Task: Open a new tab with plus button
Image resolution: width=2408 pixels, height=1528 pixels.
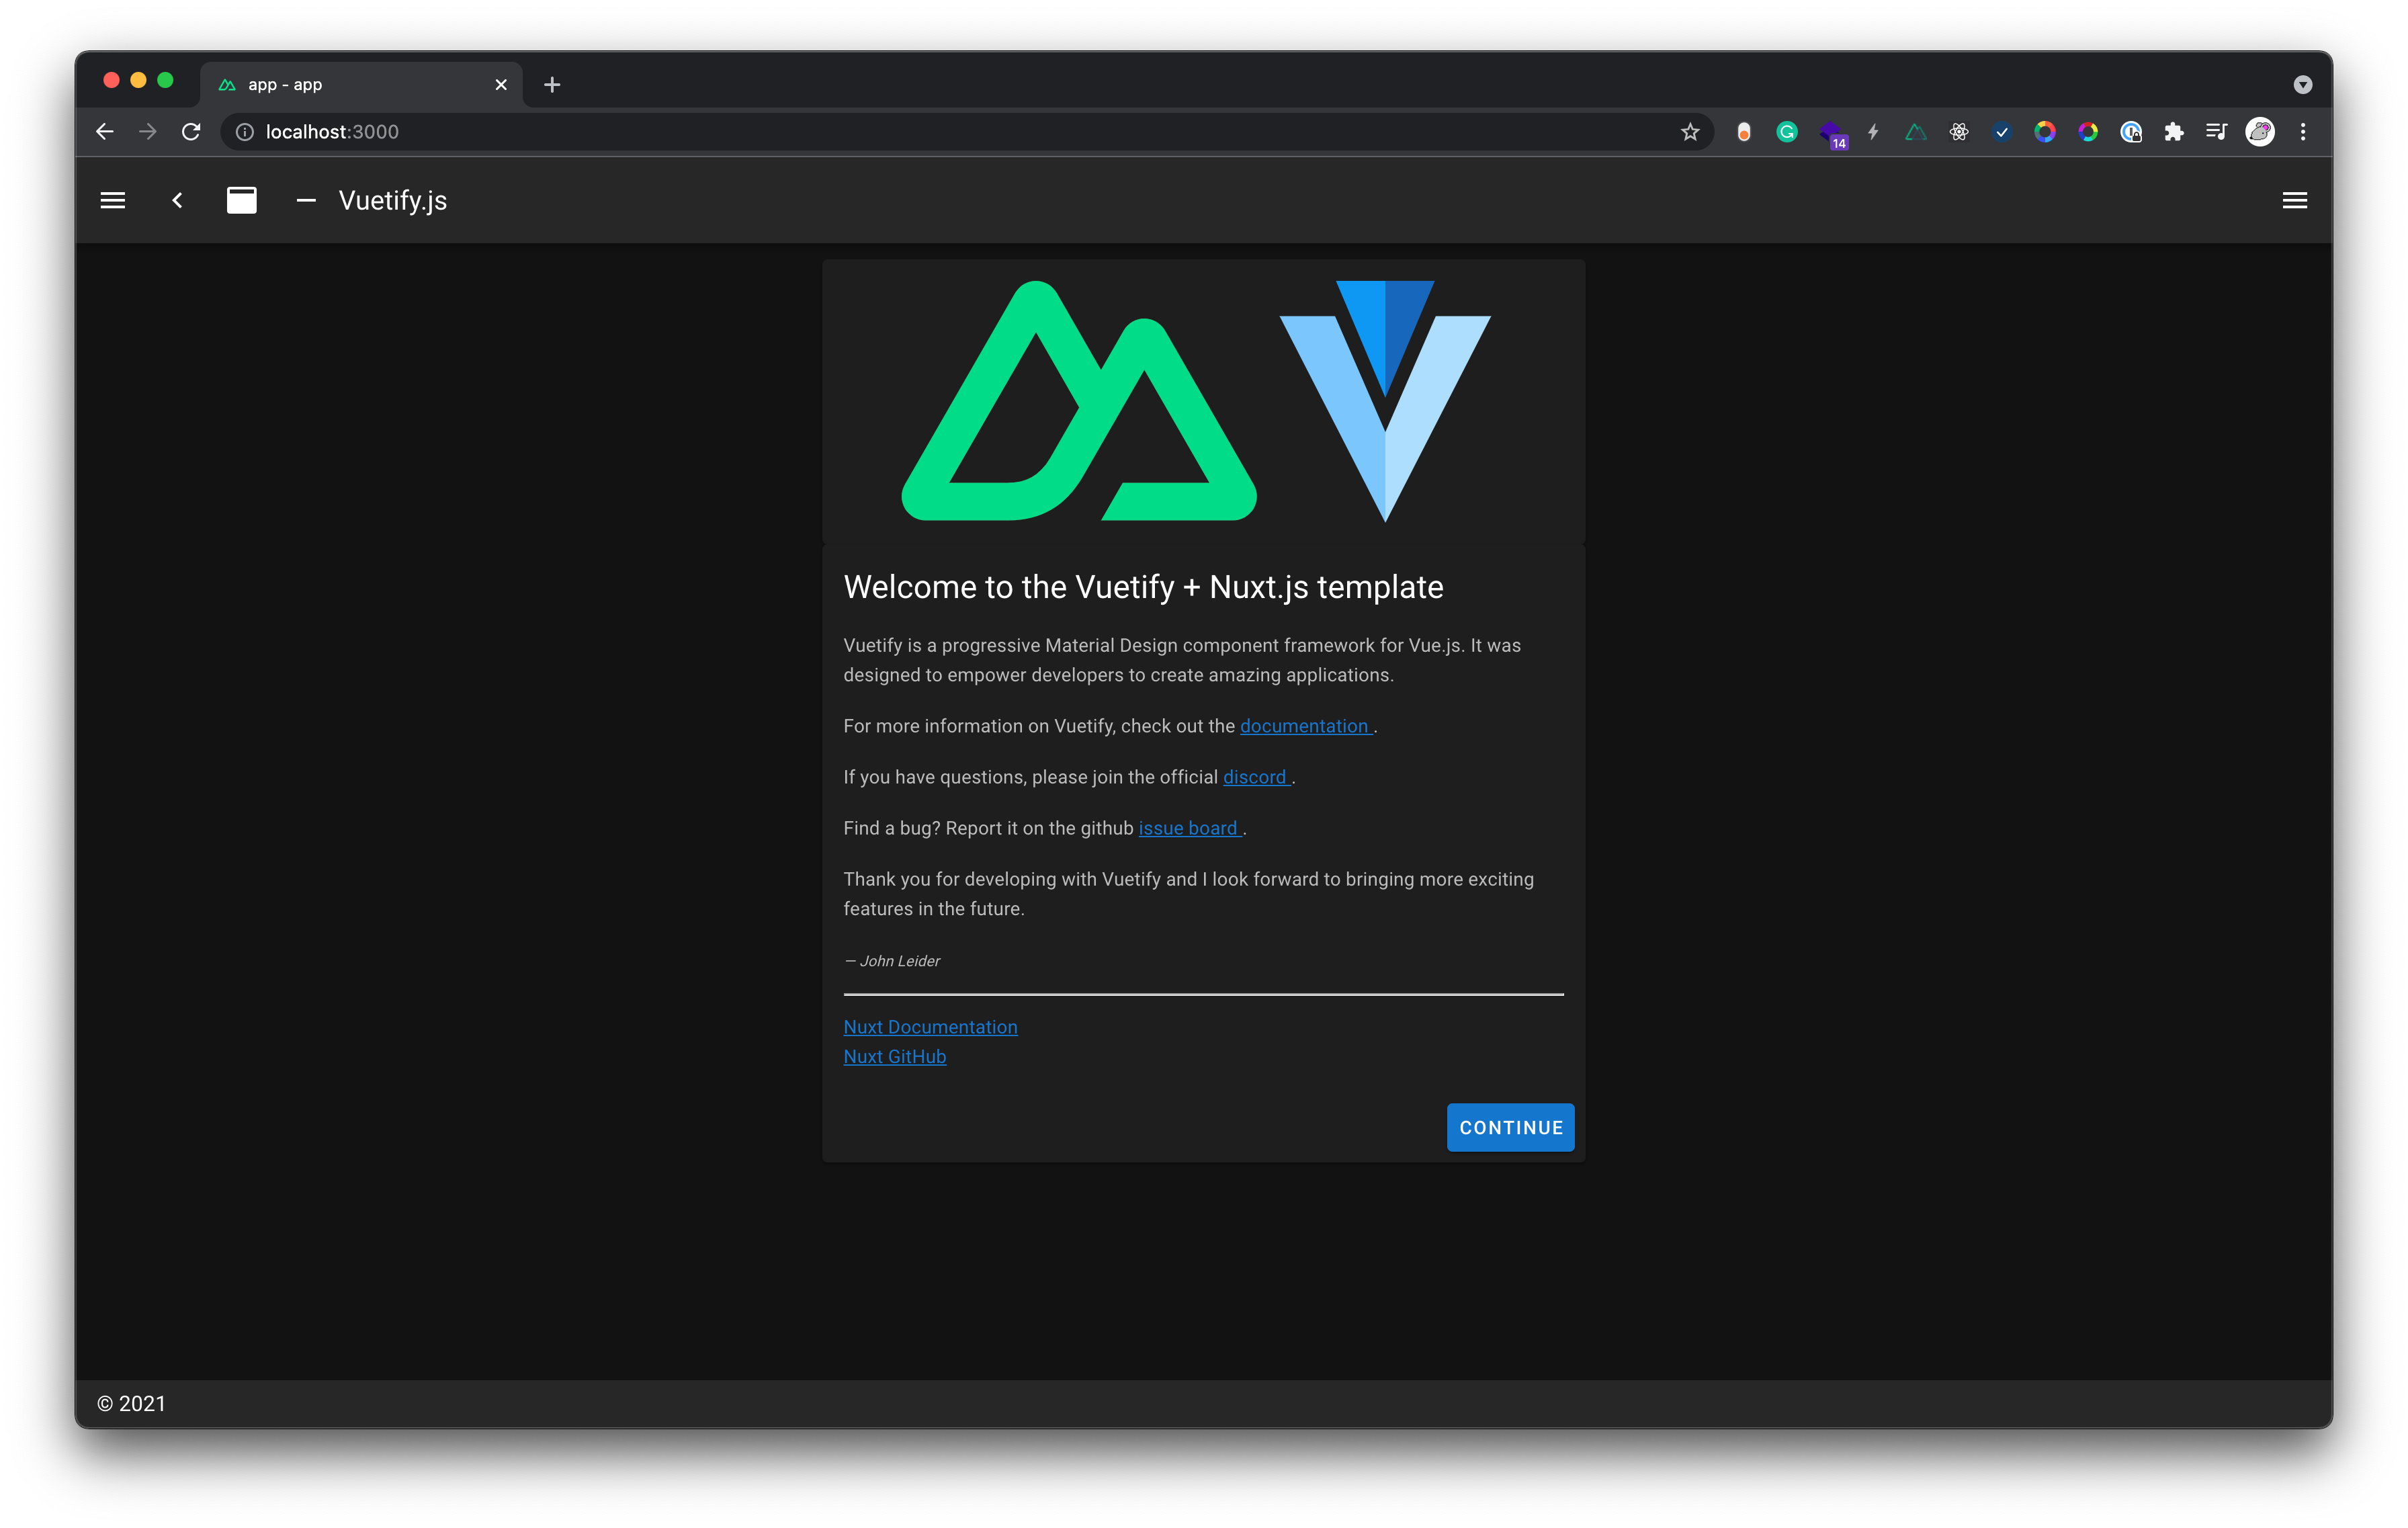Action: pos(552,85)
